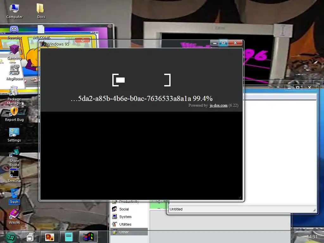Switch to the window-box taskbar item
This screenshot has height=243, width=324.
point(30,237)
